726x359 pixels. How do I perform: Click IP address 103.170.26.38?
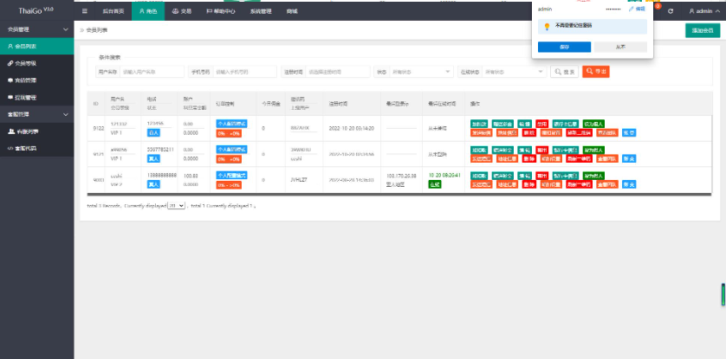[x=401, y=176]
